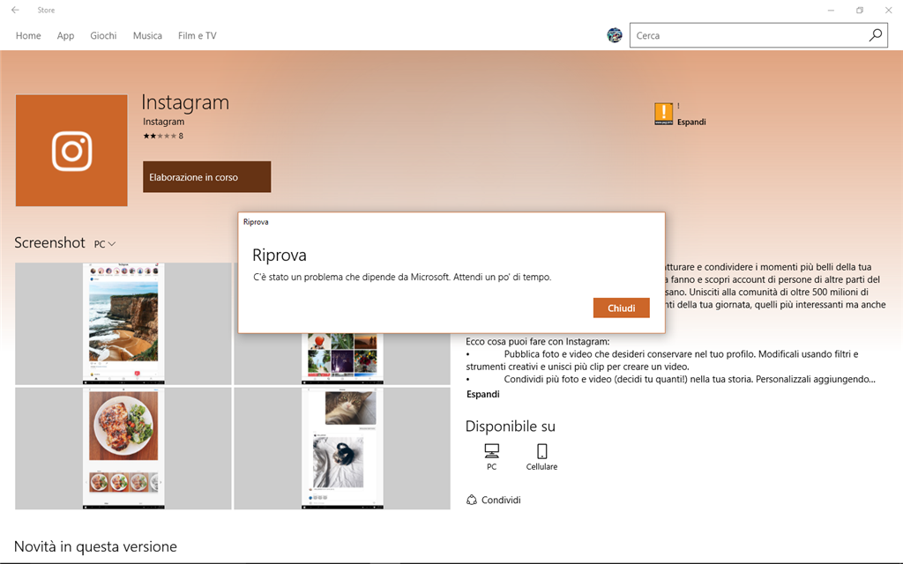Restore down the Store window

[860, 10]
